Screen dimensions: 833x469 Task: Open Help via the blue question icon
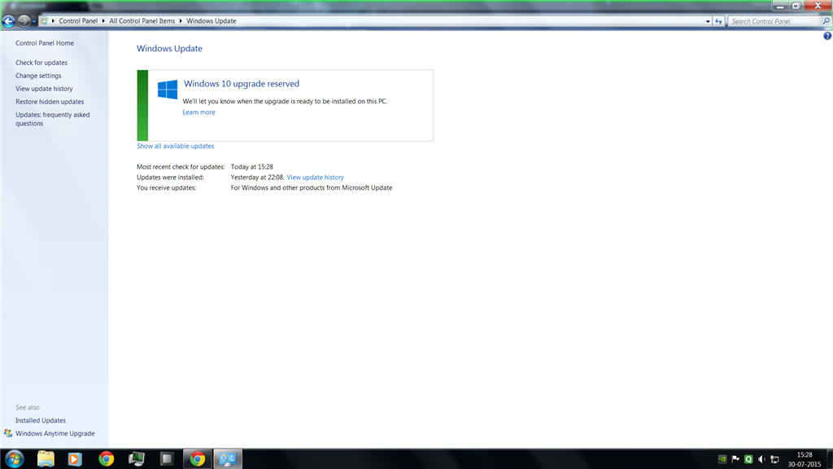[x=827, y=36]
